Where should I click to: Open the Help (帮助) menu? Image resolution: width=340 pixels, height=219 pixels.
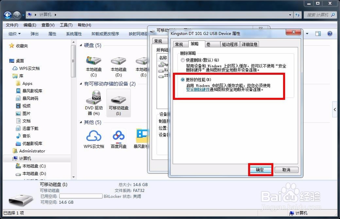[84, 25]
